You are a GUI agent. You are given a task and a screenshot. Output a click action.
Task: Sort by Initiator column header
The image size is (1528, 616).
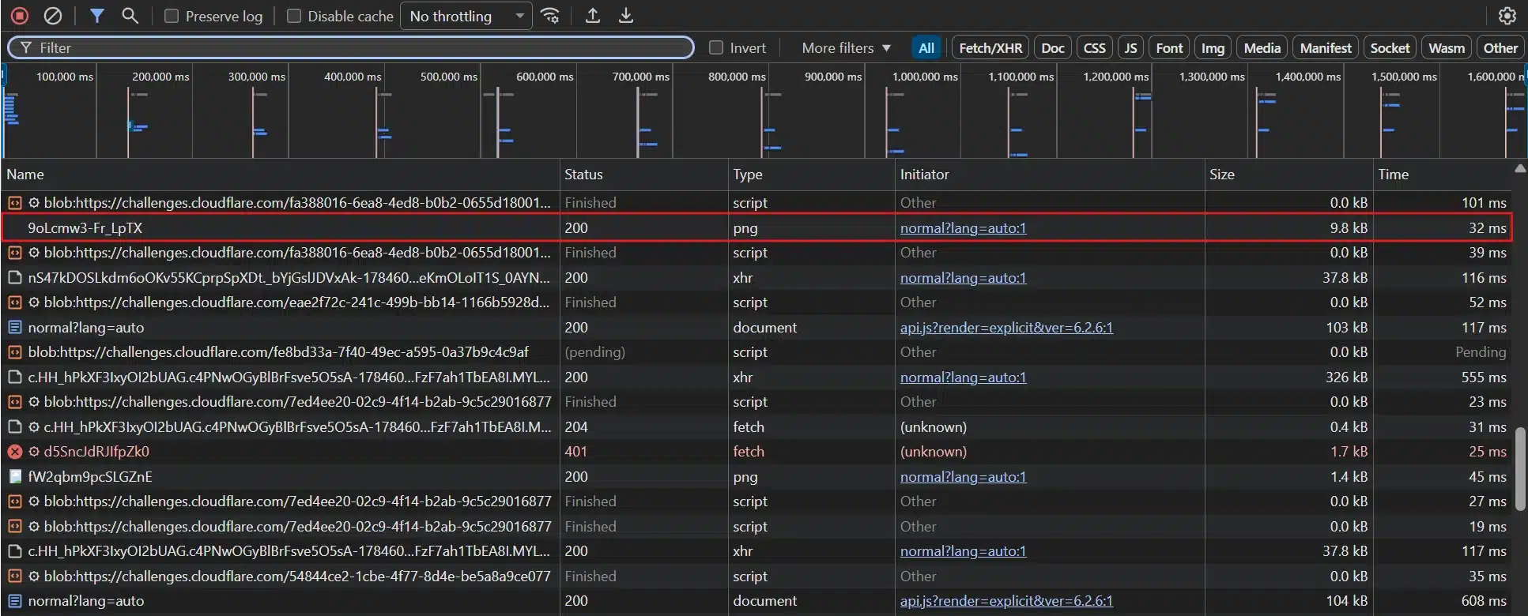[x=1051, y=175]
